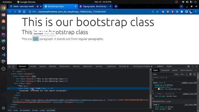Click the browser back arrow
Screen dimensions: 199x112
pyautogui.click(x=10, y=12)
